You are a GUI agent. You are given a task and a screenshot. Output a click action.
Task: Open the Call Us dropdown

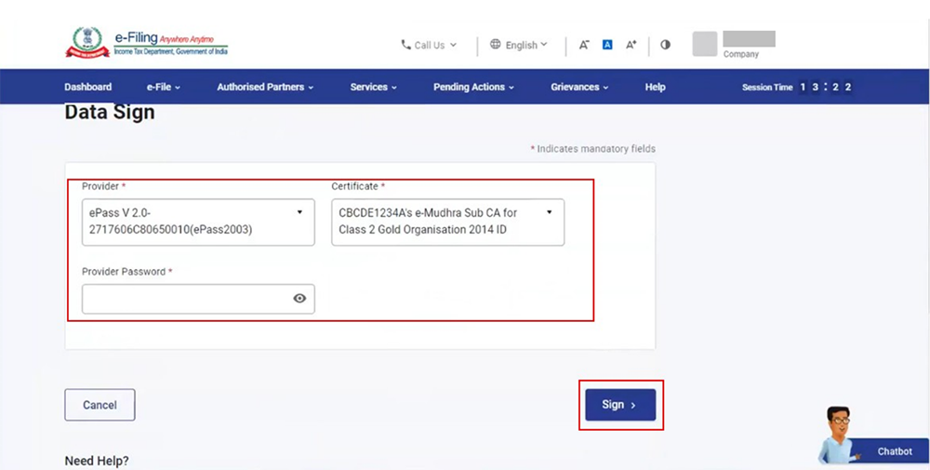(x=429, y=45)
